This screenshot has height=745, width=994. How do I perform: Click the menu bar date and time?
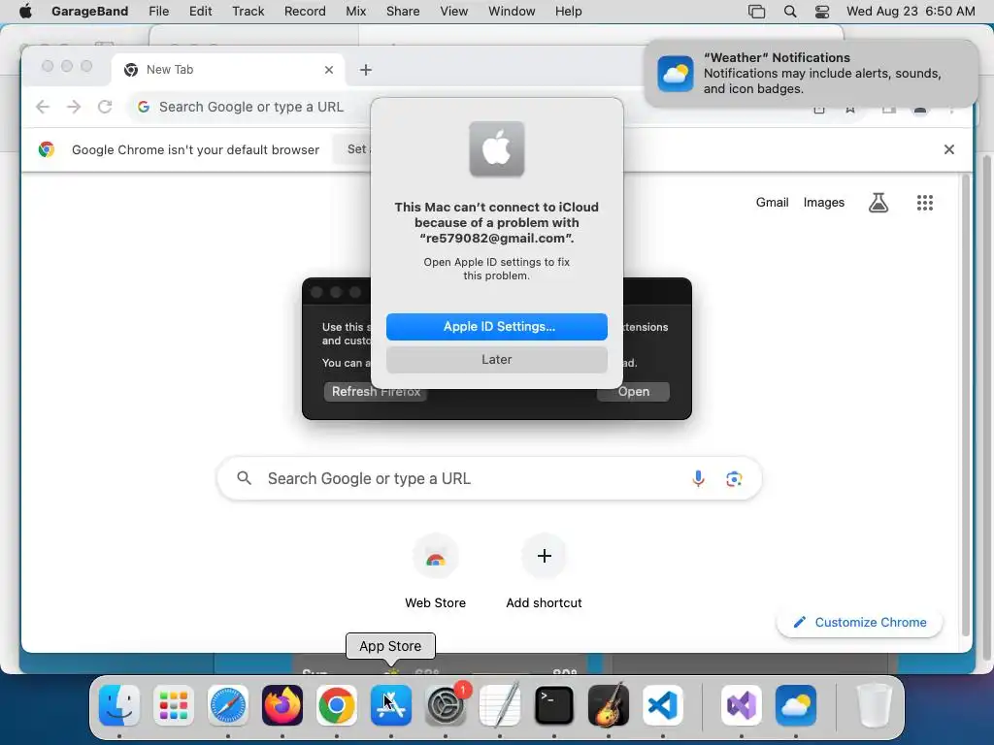[x=911, y=12]
